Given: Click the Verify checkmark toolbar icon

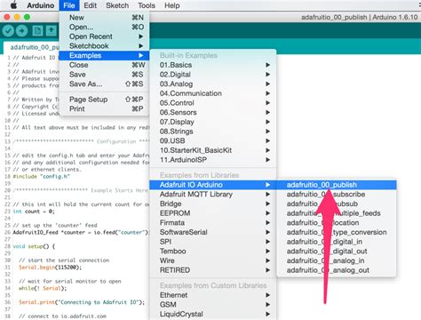Looking at the screenshot, I should [8, 30].
